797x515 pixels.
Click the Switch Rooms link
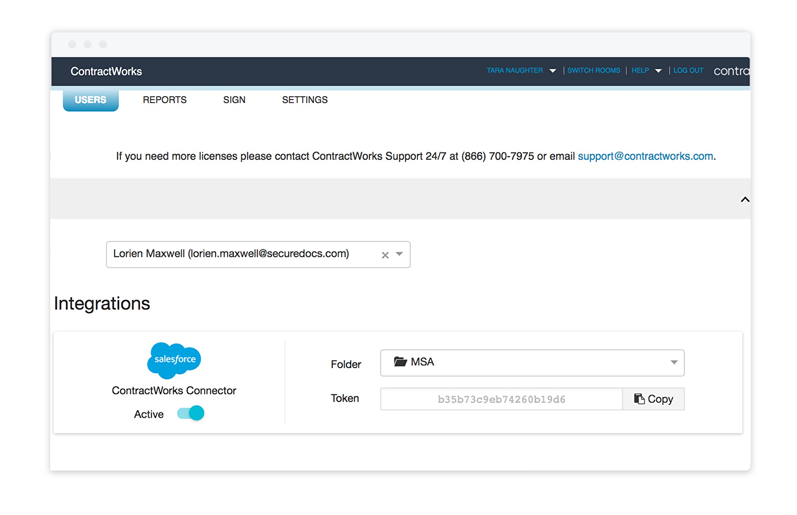(594, 71)
